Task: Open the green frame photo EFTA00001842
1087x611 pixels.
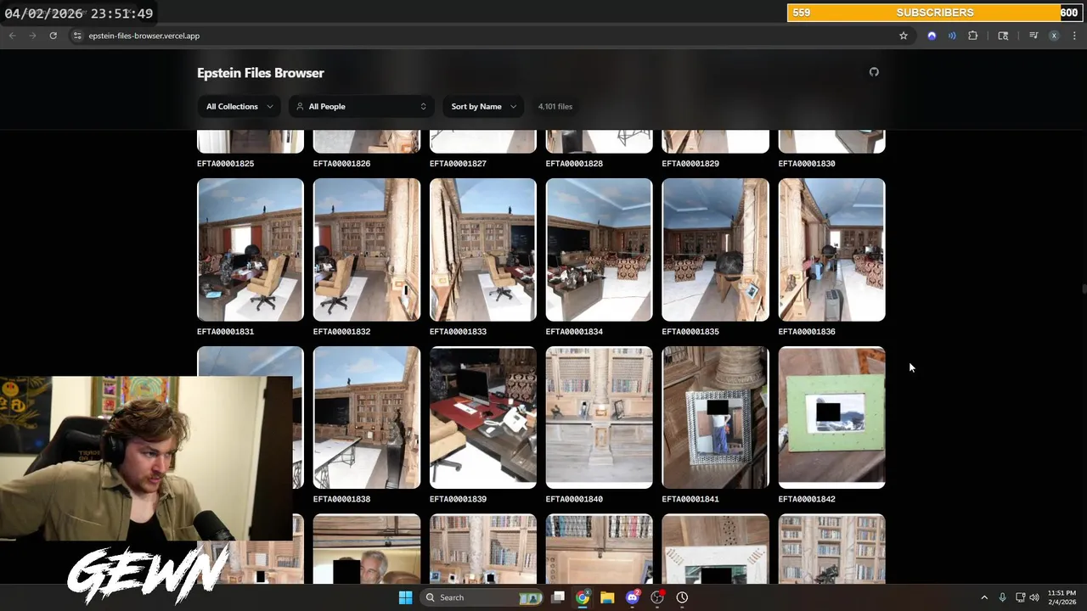Action: (x=832, y=418)
